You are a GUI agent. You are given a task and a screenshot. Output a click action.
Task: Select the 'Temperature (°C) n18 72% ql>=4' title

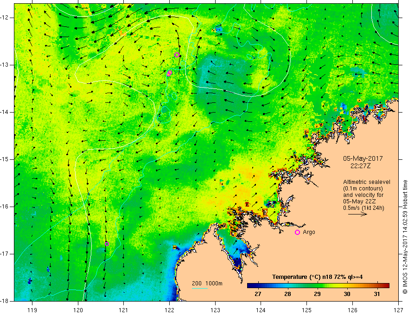tap(317, 277)
